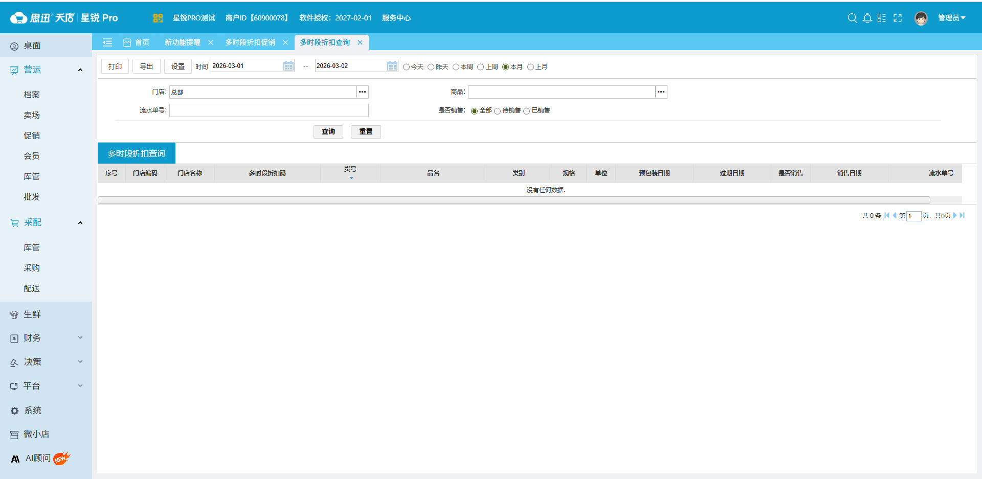Toggle fullscreen mode icon
This screenshot has width=982, height=479.
898,18
